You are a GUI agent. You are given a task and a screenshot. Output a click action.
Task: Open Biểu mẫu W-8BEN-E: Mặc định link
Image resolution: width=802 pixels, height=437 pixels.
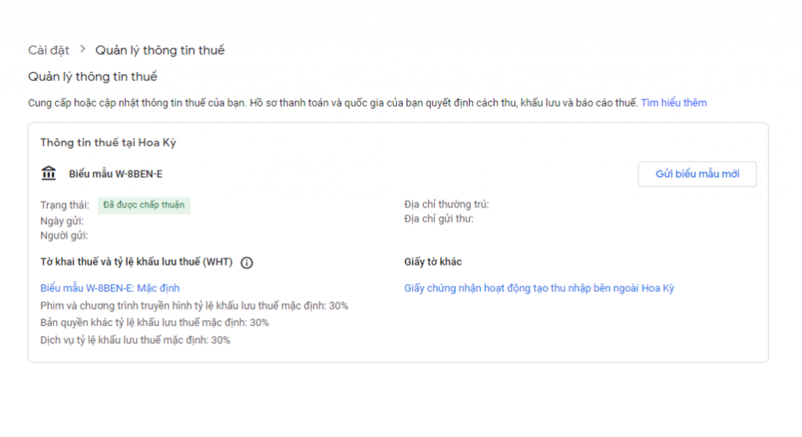tap(110, 288)
